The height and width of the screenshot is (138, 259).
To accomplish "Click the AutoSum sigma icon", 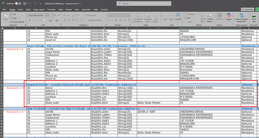I will tap(186, 14).
